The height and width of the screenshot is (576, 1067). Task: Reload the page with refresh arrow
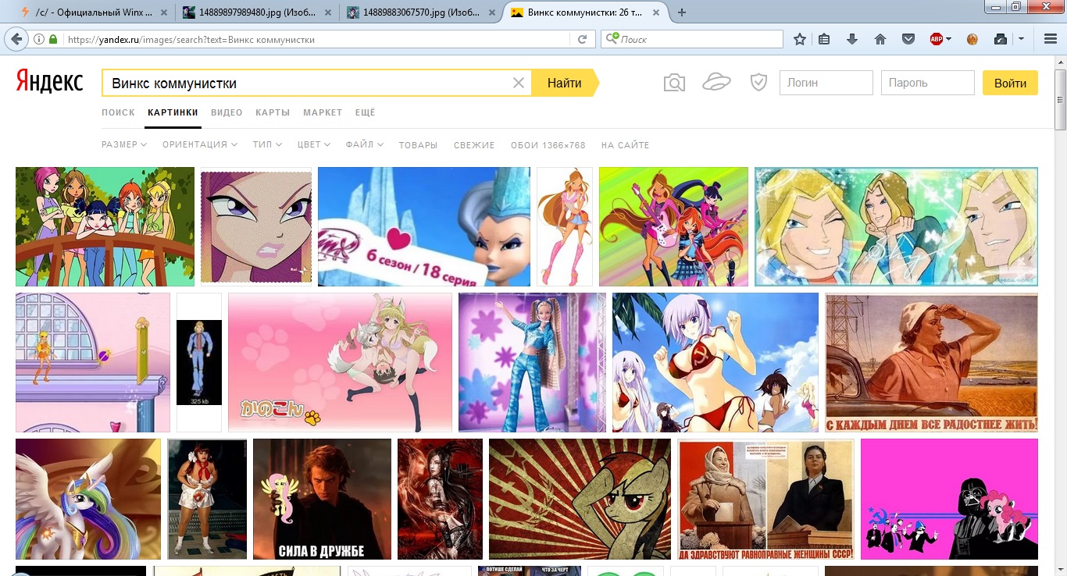click(582, 39)
